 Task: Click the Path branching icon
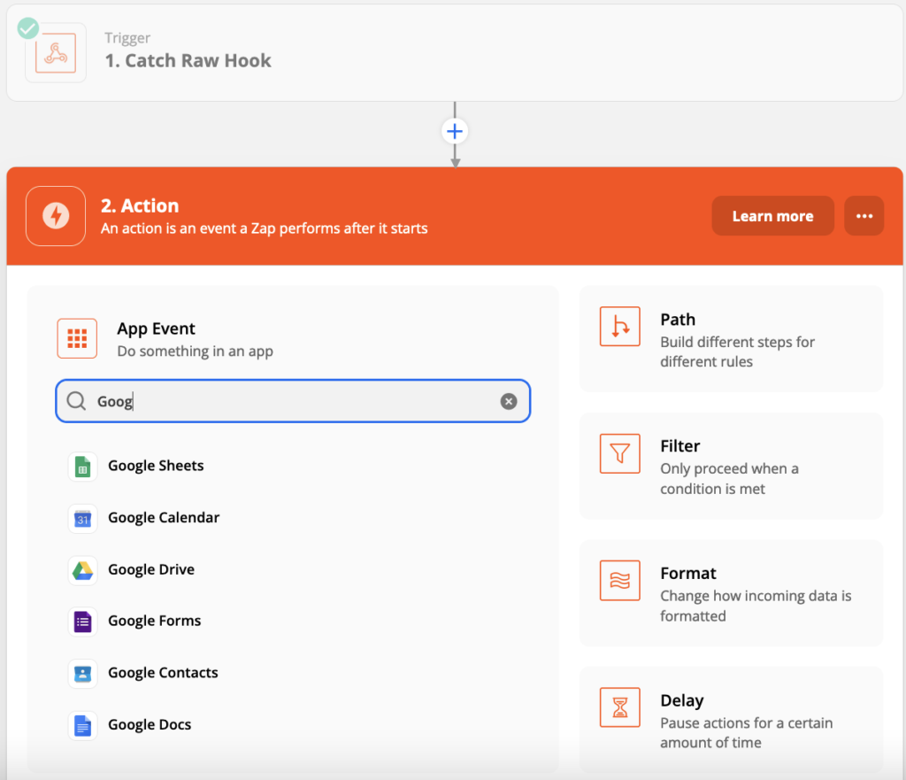tap(619, 326)
